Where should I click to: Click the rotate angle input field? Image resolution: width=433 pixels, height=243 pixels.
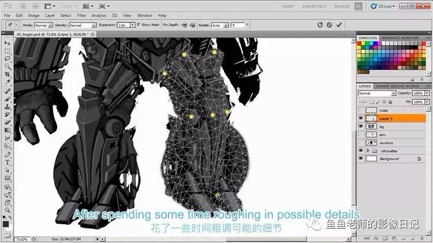237,25
